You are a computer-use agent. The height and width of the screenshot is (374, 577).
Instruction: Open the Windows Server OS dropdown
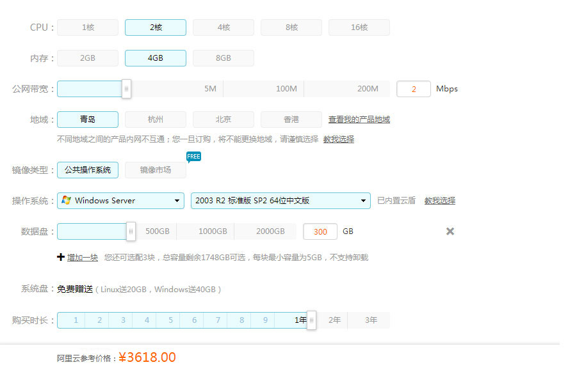(122, 201)
